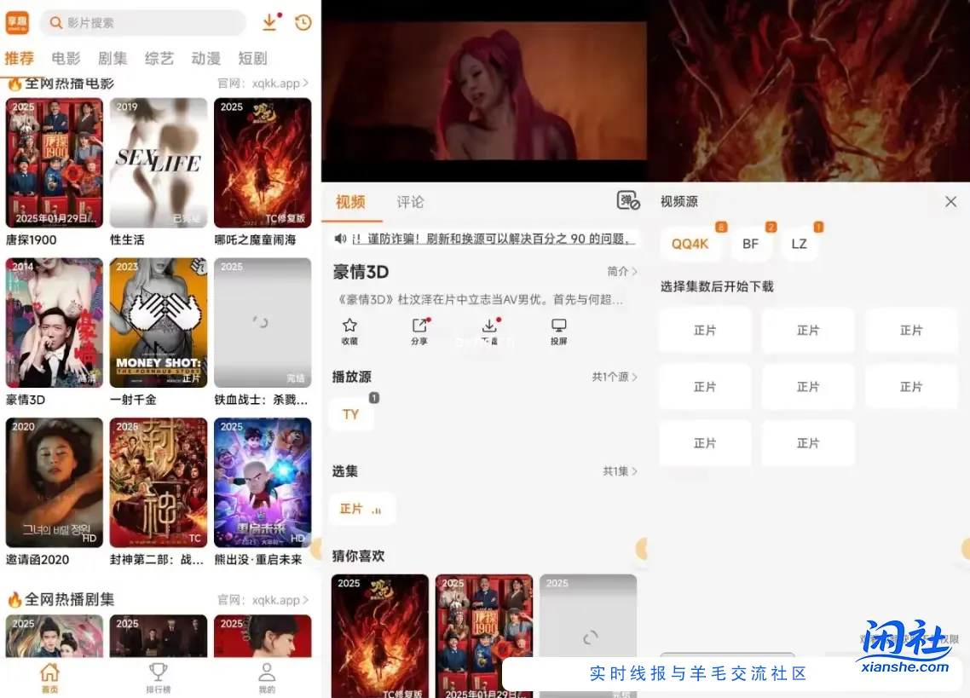The height and width of the screenshot is (698, 970).
Task: Tap the flame icon beside 全网热播剧集
Action: pos(15,599)
